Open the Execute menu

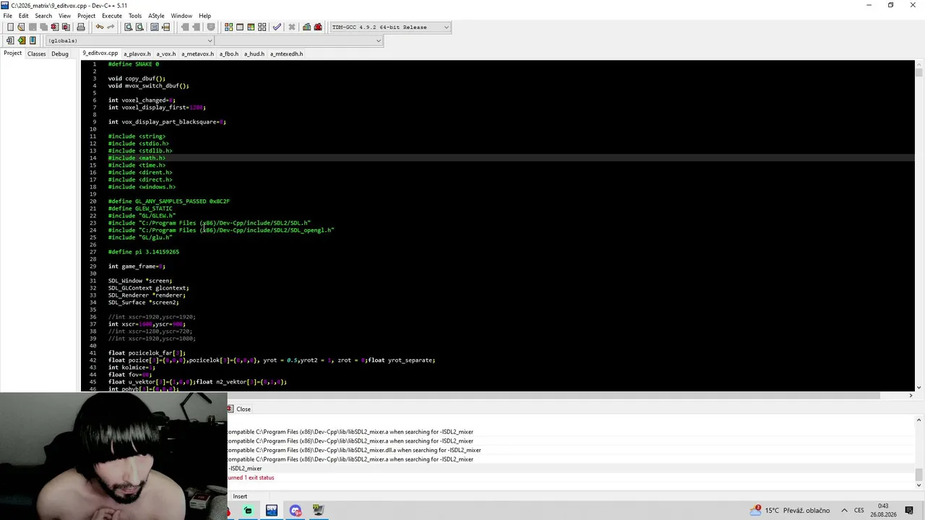point(112,16)
